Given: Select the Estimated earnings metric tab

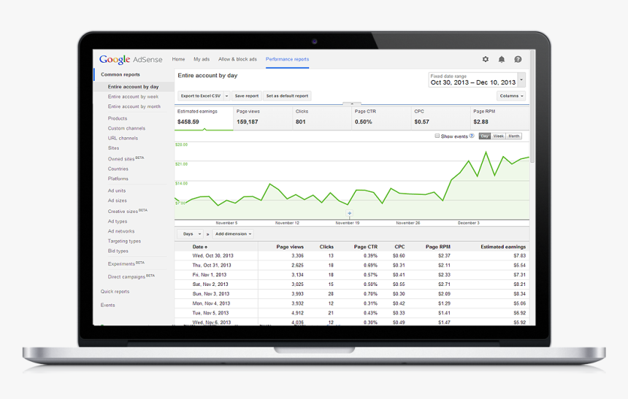Looking at the screenshot, I should pos(204,117).
